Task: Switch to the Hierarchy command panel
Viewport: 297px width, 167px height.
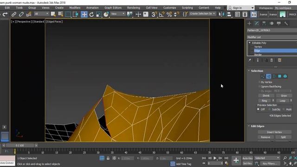Action: tap(264, 23)
